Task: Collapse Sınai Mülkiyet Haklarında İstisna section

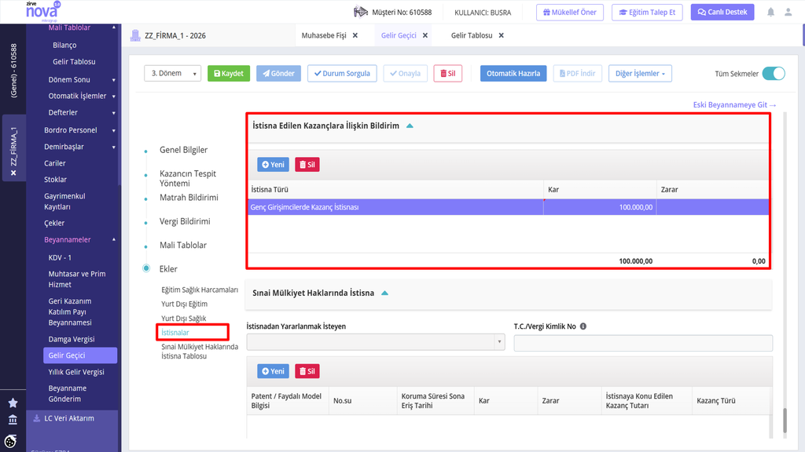Action: [x=384, y=293]
